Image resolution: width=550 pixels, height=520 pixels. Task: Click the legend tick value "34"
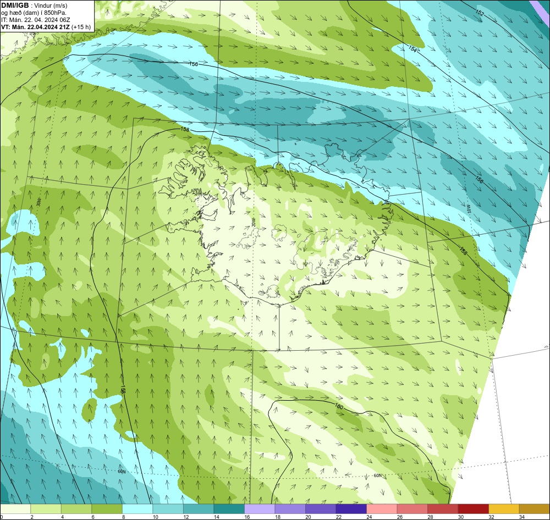tap(521, 517)
